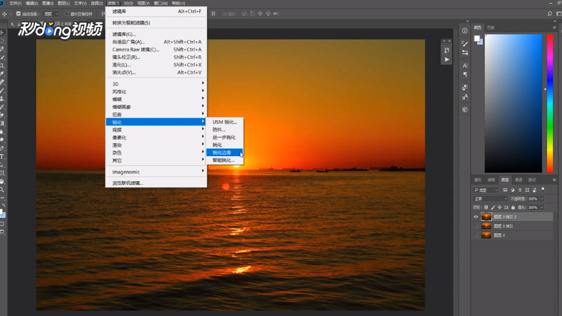Image resolution: width=562 pixels, height=316 pixels.
Task: Choose 进一步锐化 in the submenu
Action: (x=225, y=137)
